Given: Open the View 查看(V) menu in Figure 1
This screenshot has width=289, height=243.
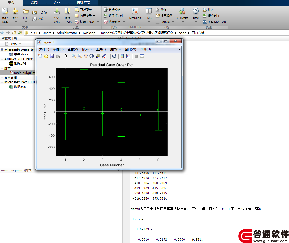Looking at the screenshot, I should click(73, 49).
